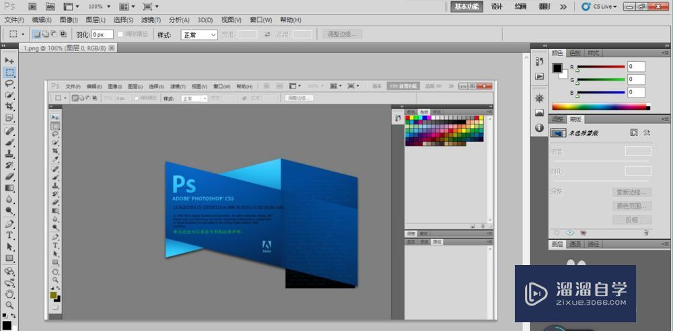Select the Brush tool

[x=9, y=143]
